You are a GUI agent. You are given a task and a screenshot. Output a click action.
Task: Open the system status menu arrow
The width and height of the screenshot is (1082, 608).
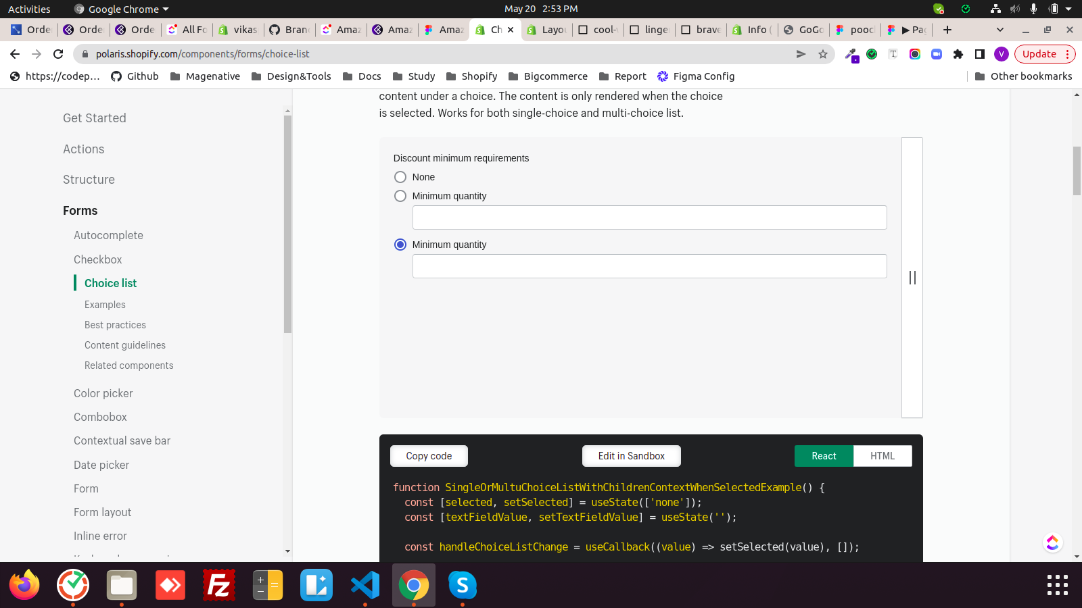point(1068,9)
